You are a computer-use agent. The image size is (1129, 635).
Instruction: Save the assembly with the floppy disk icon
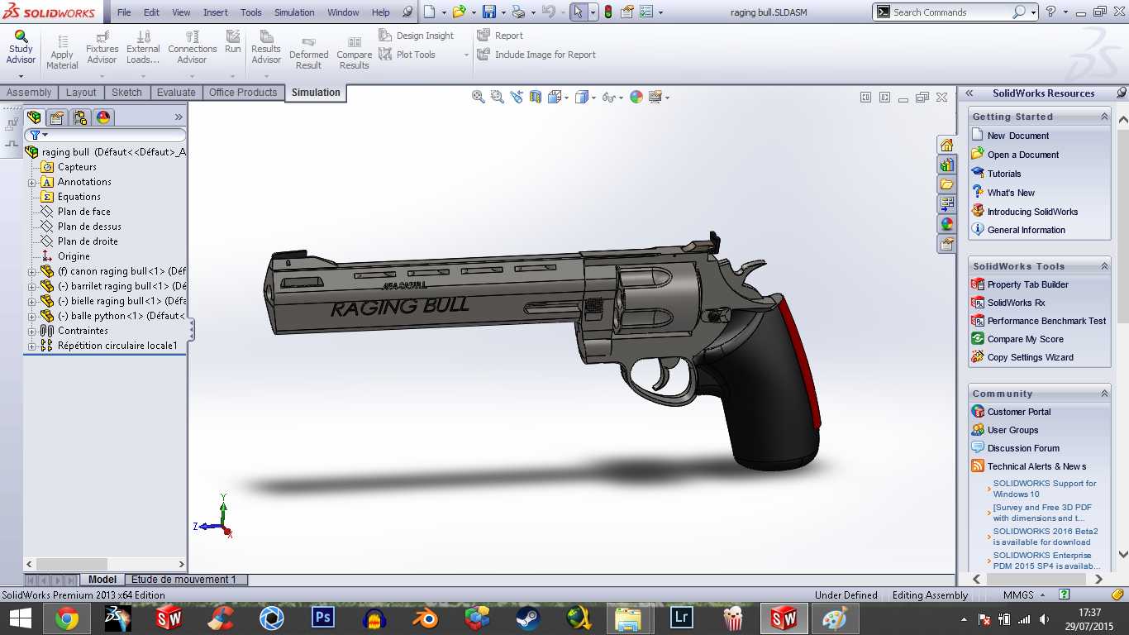(489, 12)
